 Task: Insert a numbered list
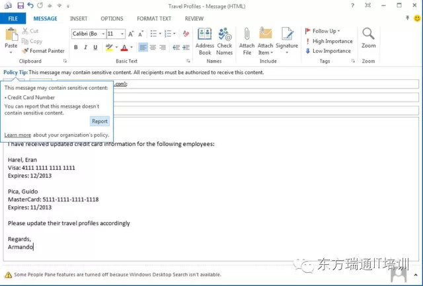168,34
